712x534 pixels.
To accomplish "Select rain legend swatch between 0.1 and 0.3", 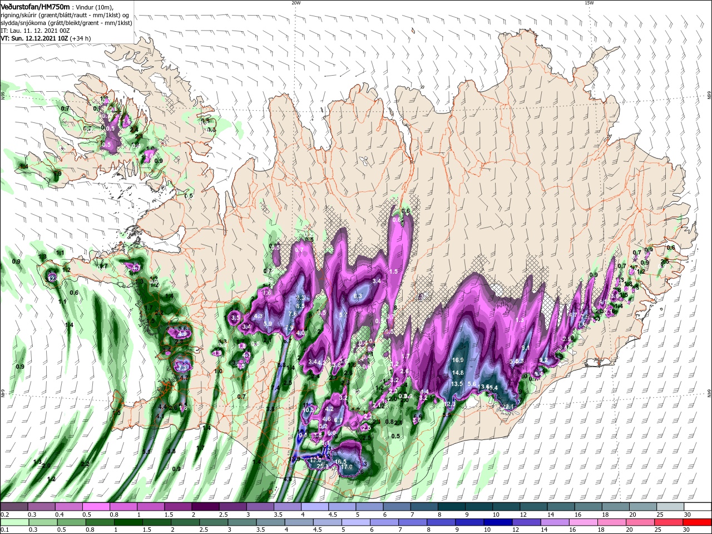I will click(14, 522).
